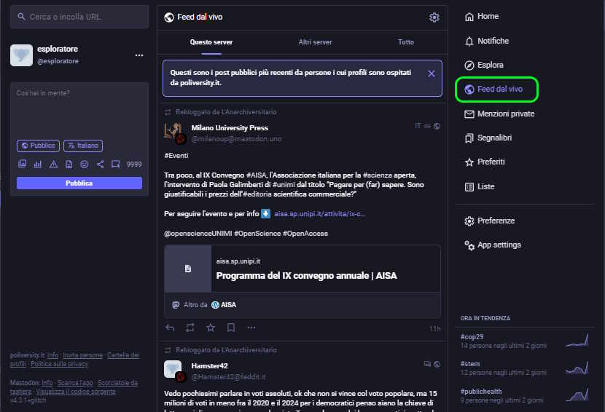Add content warning via triangle icon
The height and width of the screenshot is (412, 605).
pos(53,165)
